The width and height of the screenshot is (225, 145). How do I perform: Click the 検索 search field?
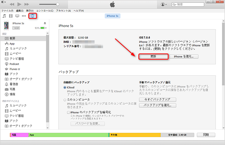tap(188, 5)
